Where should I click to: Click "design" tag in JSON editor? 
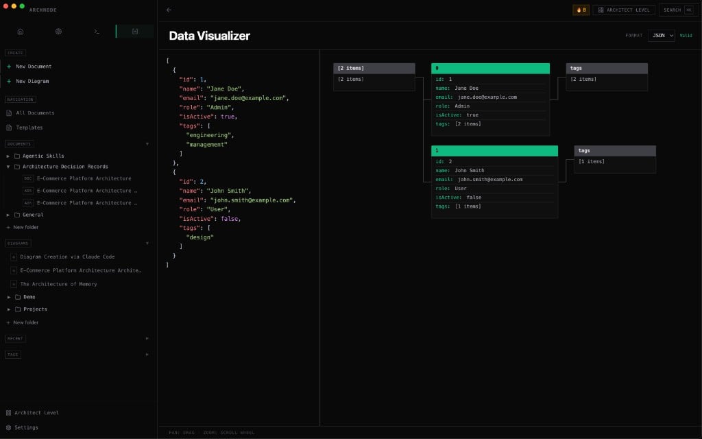tap(199, 237)
